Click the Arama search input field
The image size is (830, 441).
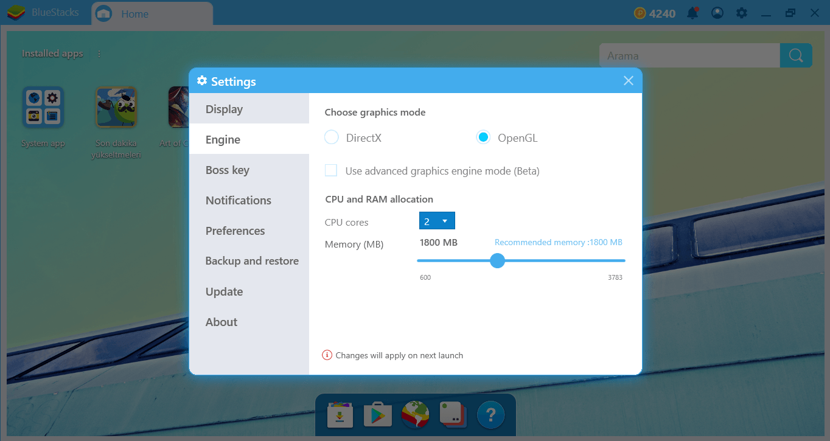click(x=689, y=55)
